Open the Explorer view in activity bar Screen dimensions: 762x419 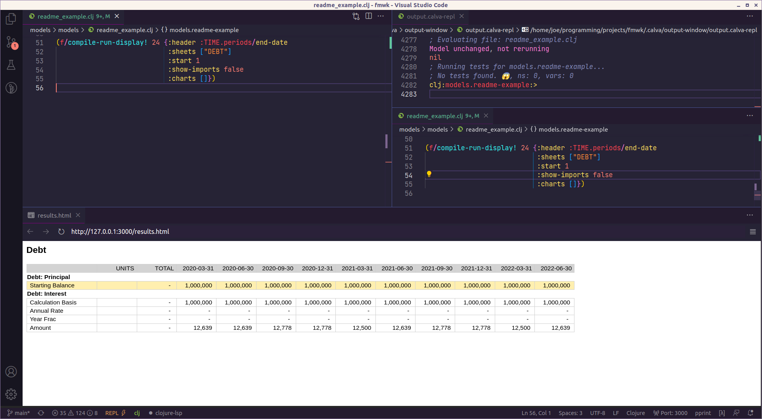click(11, 19)
